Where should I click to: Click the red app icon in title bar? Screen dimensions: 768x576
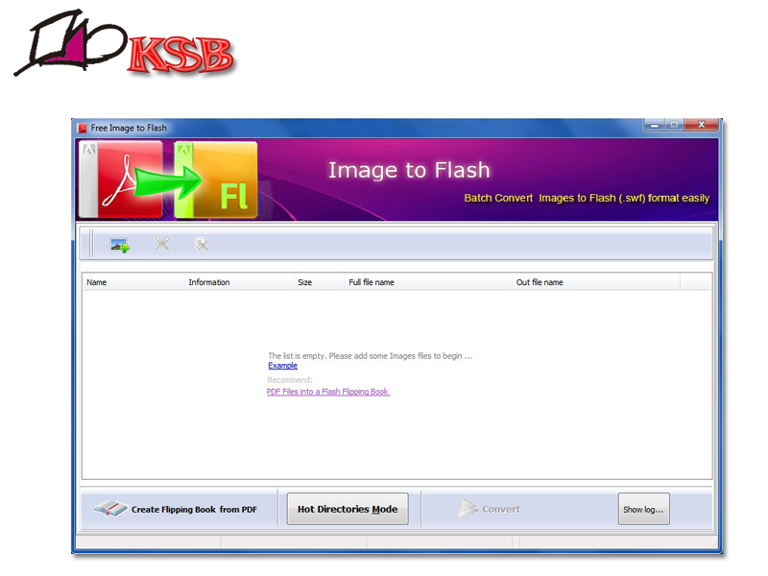(82, 129)
